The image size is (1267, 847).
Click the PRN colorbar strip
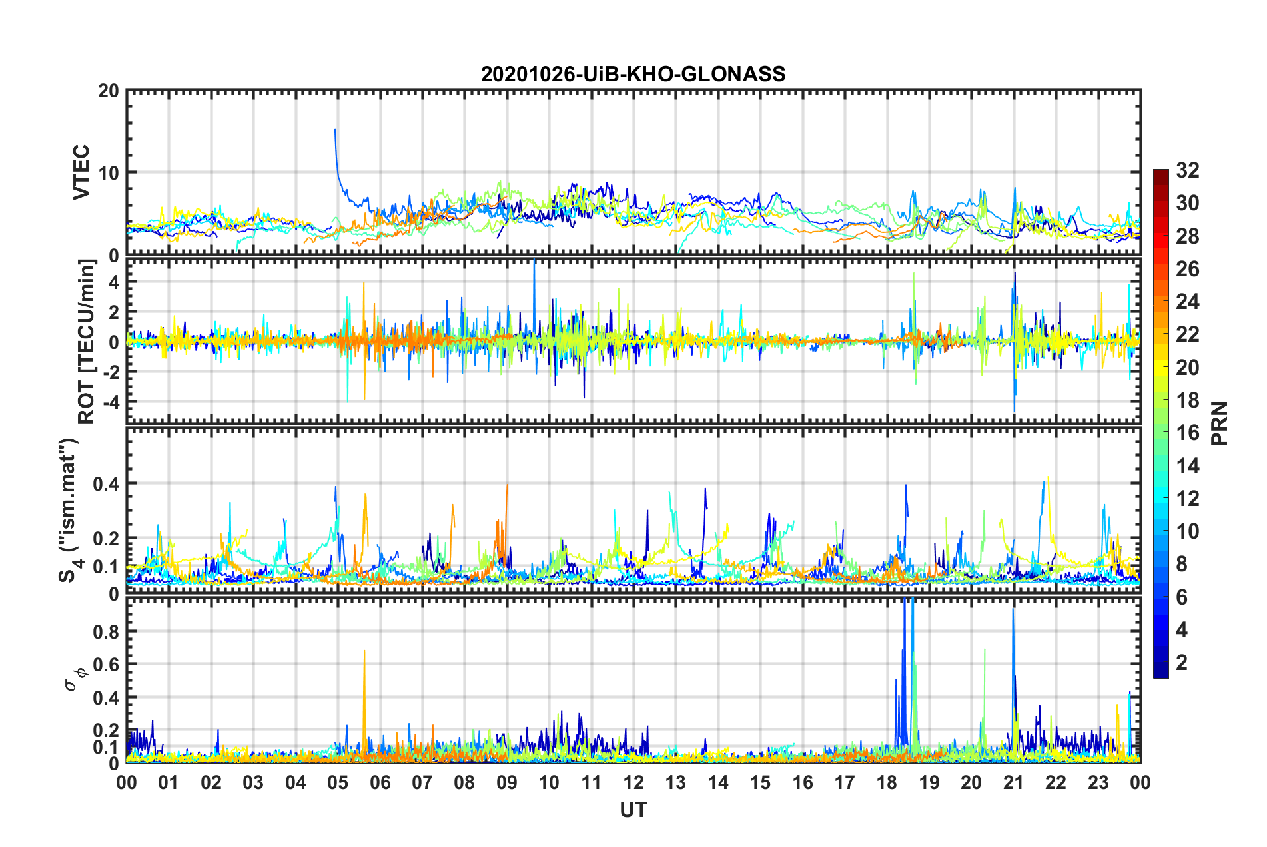pyautogui.click(x=1160, y=423)
